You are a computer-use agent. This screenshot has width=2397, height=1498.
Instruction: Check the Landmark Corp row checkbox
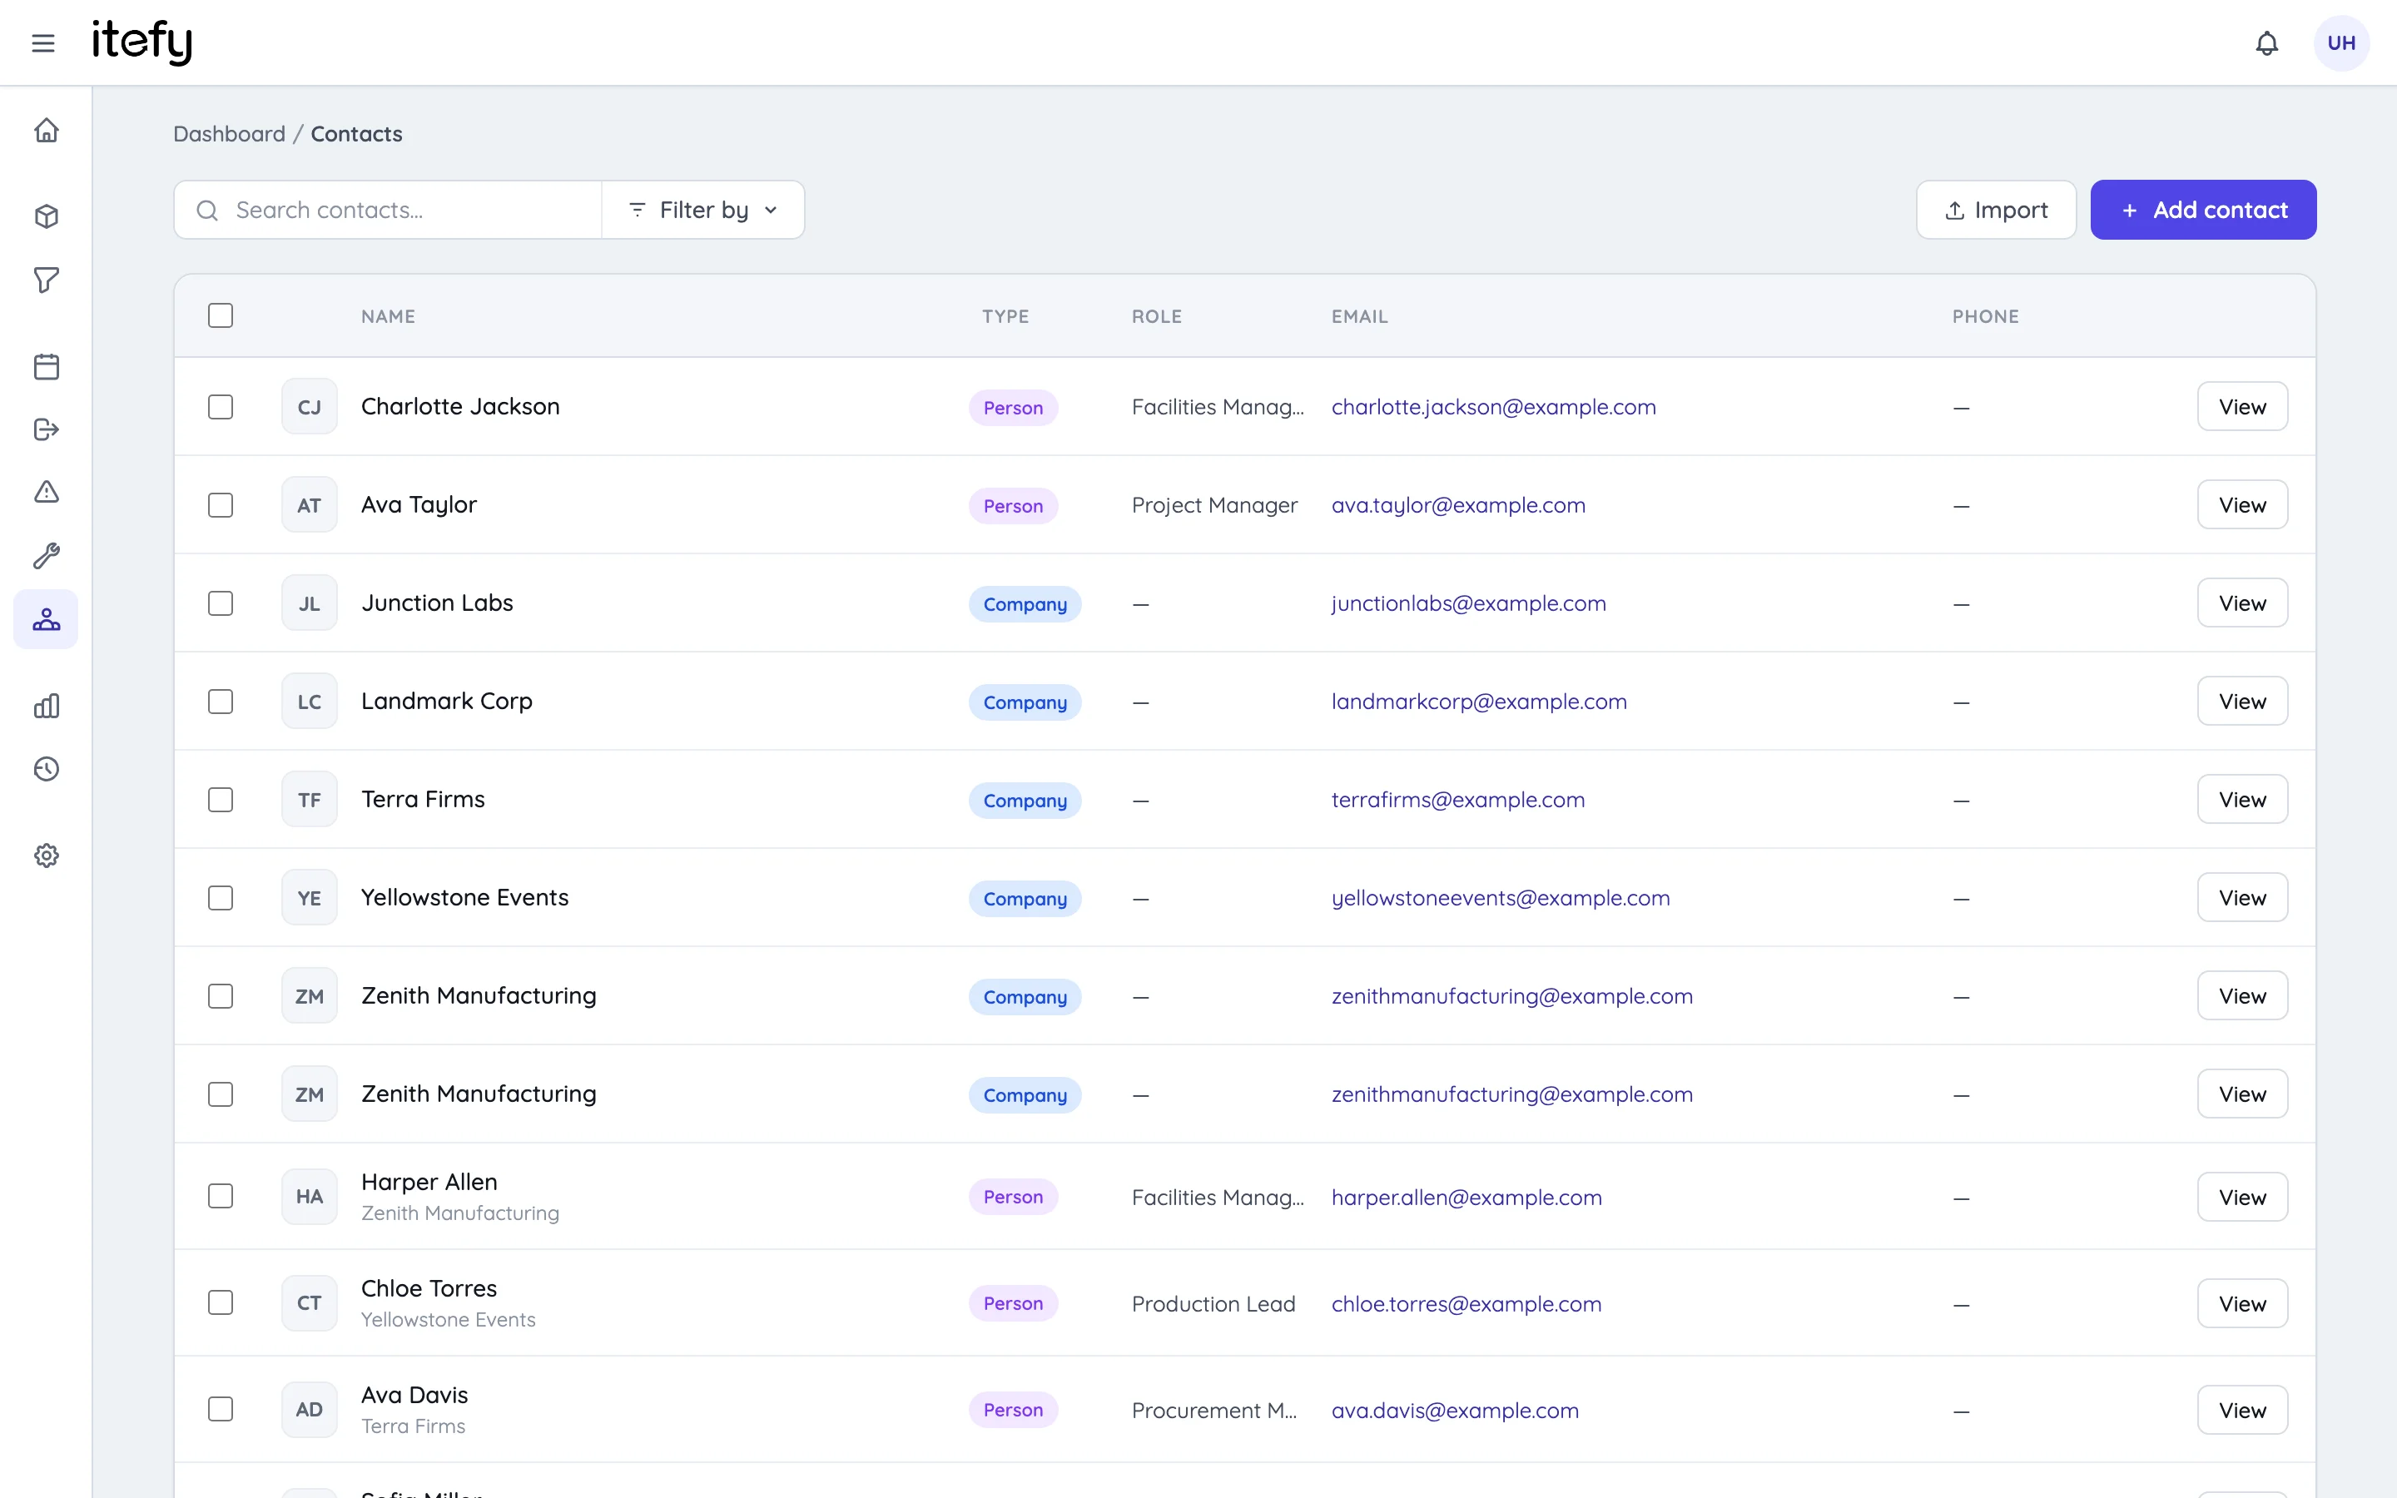(x=221, y=701)
